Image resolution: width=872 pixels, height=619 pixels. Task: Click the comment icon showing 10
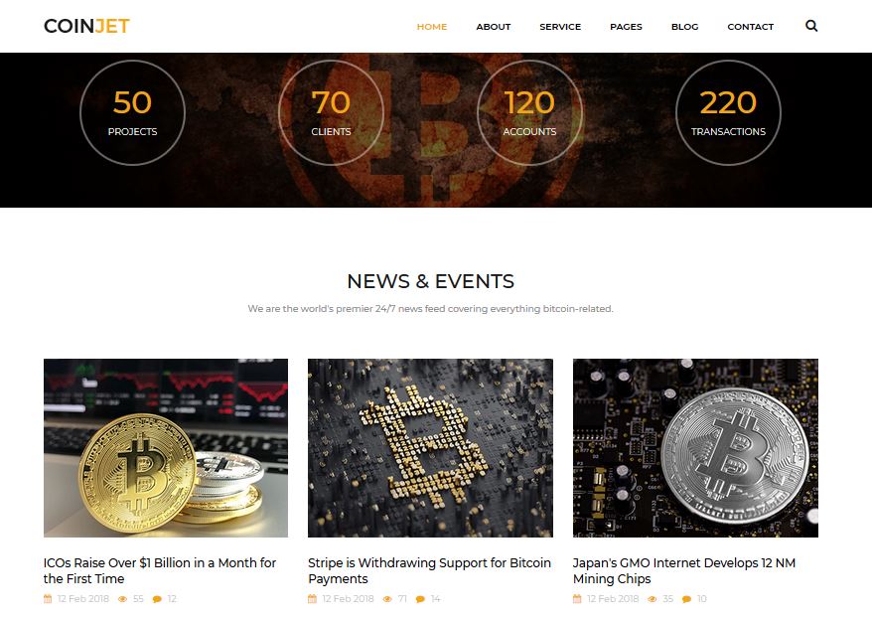point(687,599)
